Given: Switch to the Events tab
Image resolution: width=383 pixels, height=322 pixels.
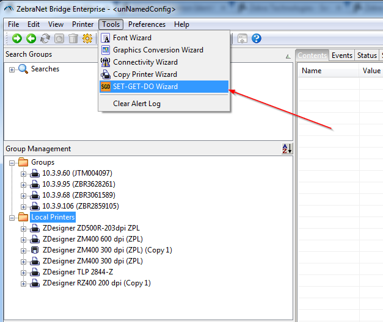Looking at the screenshot, I should pos(342,55).
